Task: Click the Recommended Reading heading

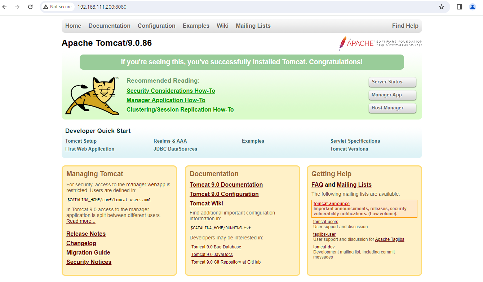Action: pyautogui.click(x=163, y=81)
